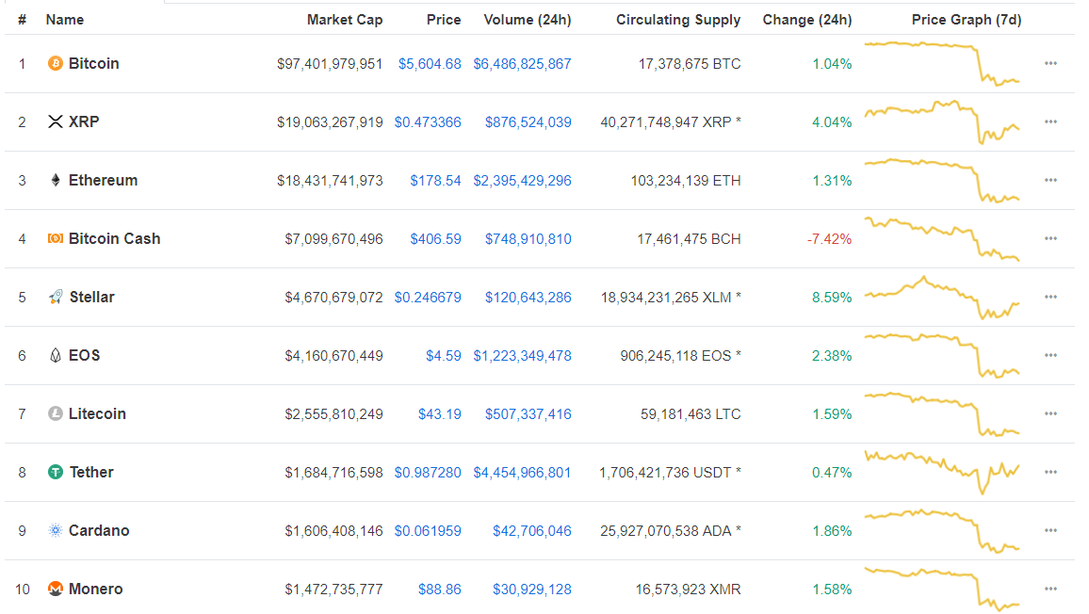Click the Monero logo icon
This screenshot has width=1089, height=614.
point(55,589)
